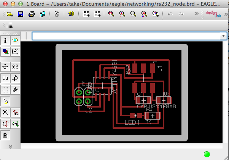Zoom out with magnifier minus icon

click(x=134, y=14)
